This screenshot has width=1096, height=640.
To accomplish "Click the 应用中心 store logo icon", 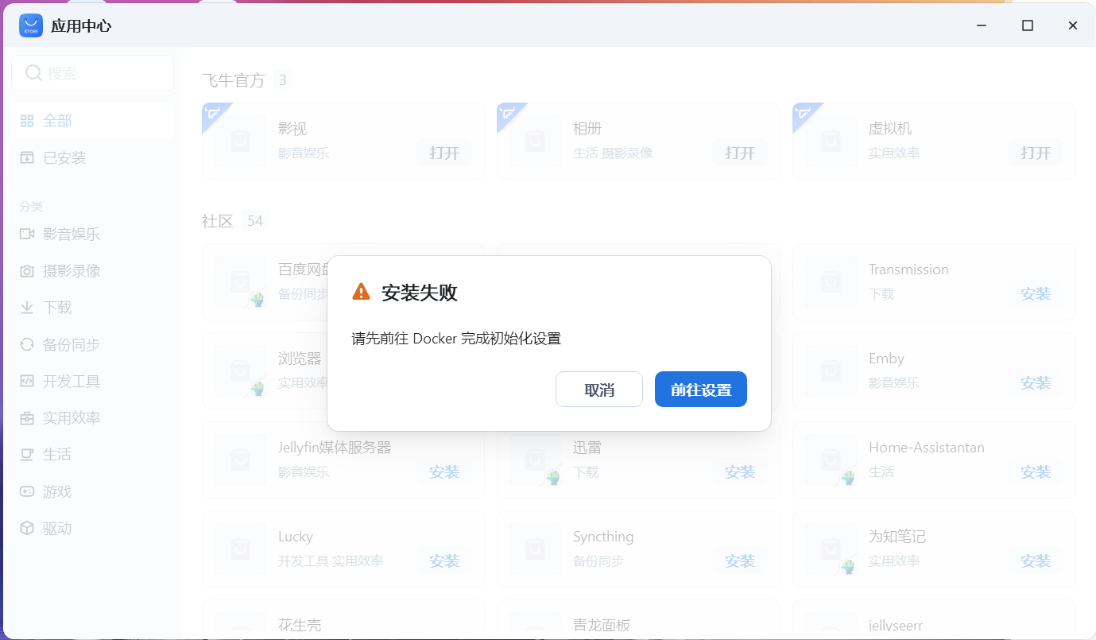I will pos(31,25).
